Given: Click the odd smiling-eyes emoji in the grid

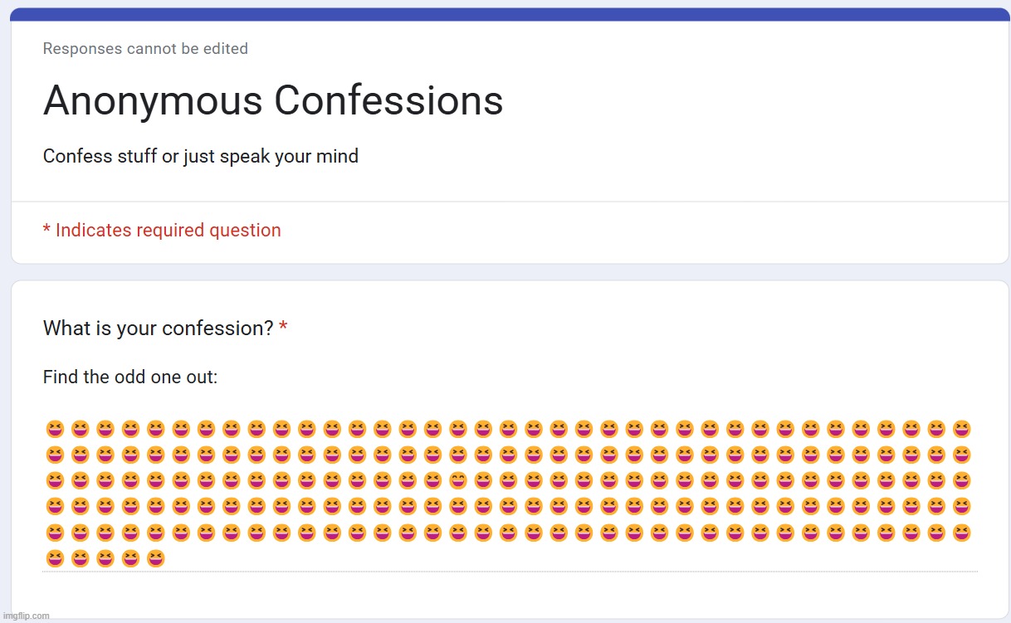Looking at the screenshot, I should (x=458, y=480).
